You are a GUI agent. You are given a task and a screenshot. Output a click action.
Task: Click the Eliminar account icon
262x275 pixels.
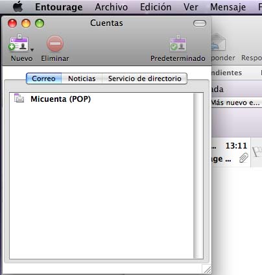pos(55,43)
